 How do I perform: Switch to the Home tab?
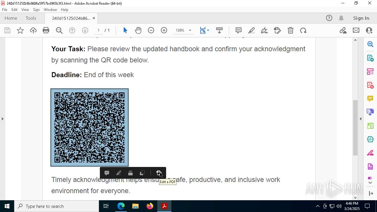tap(11, 18)
